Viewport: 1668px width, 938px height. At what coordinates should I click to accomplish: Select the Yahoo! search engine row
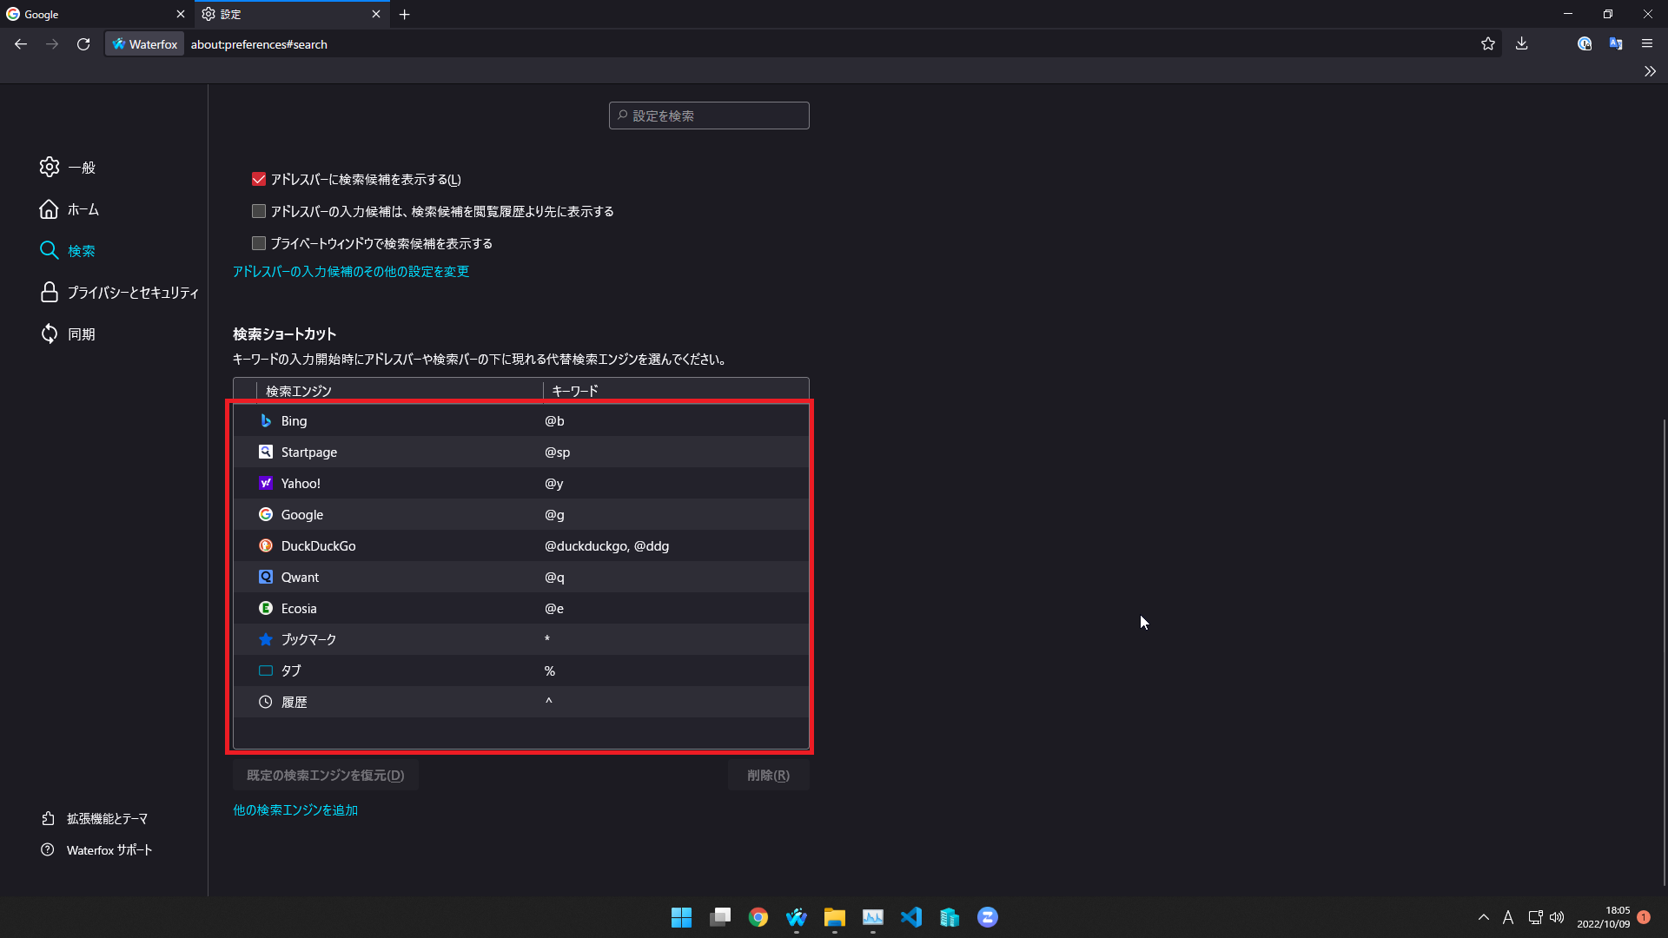click(521, 483)
